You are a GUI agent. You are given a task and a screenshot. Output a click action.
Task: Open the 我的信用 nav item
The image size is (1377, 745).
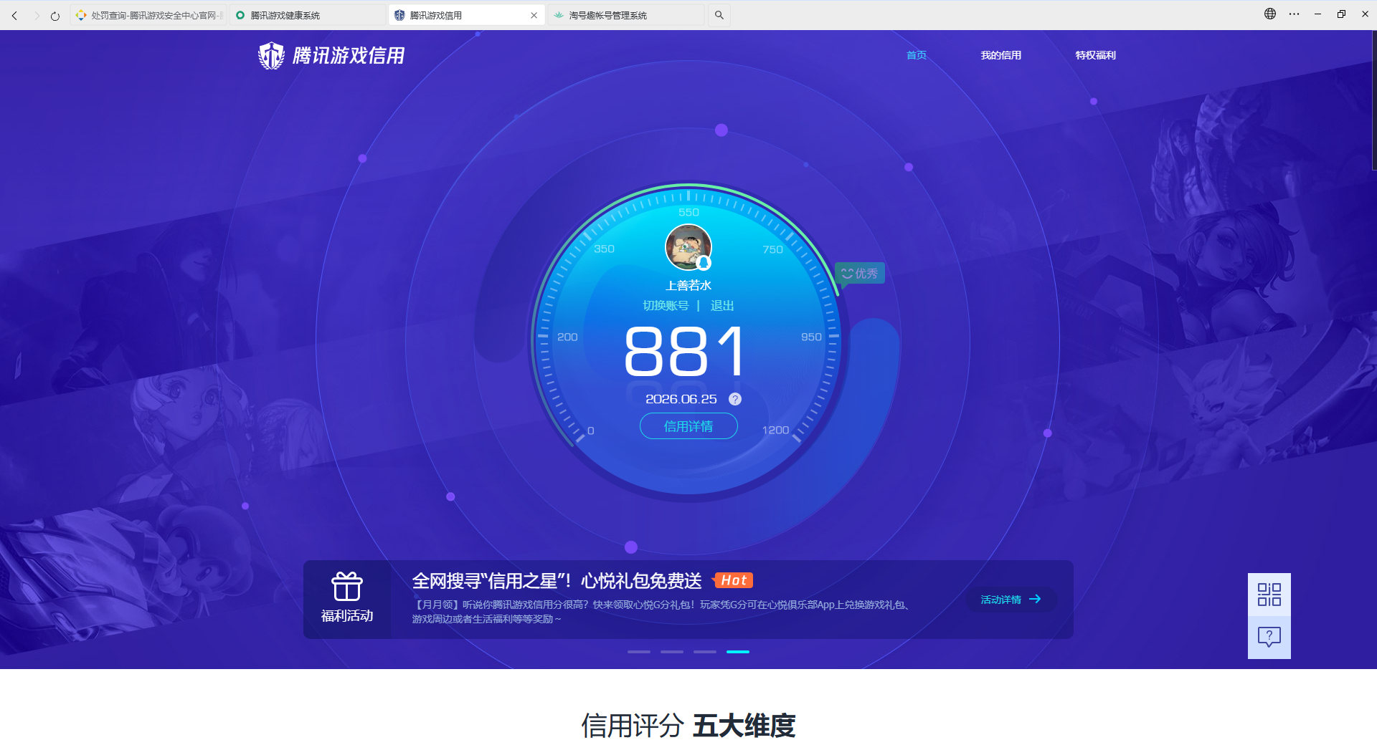point(1001,55)
